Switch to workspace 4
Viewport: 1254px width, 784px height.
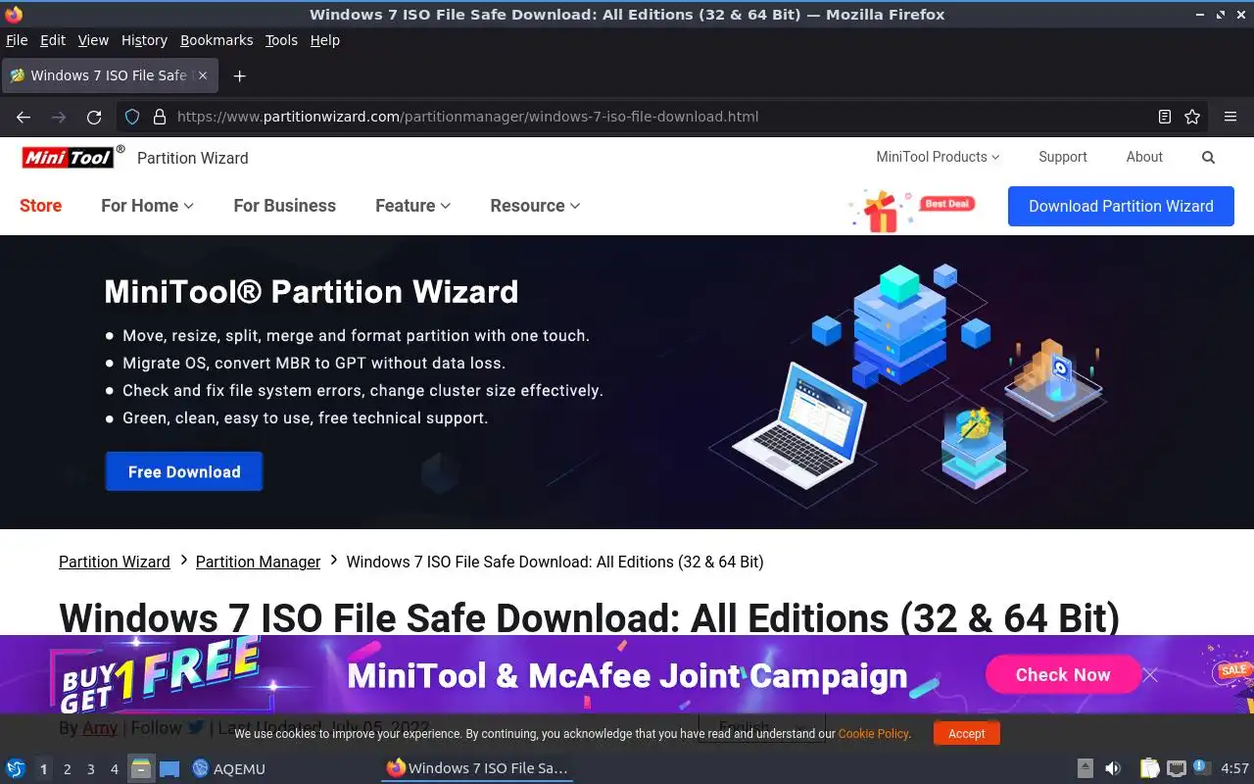(114, 769)
